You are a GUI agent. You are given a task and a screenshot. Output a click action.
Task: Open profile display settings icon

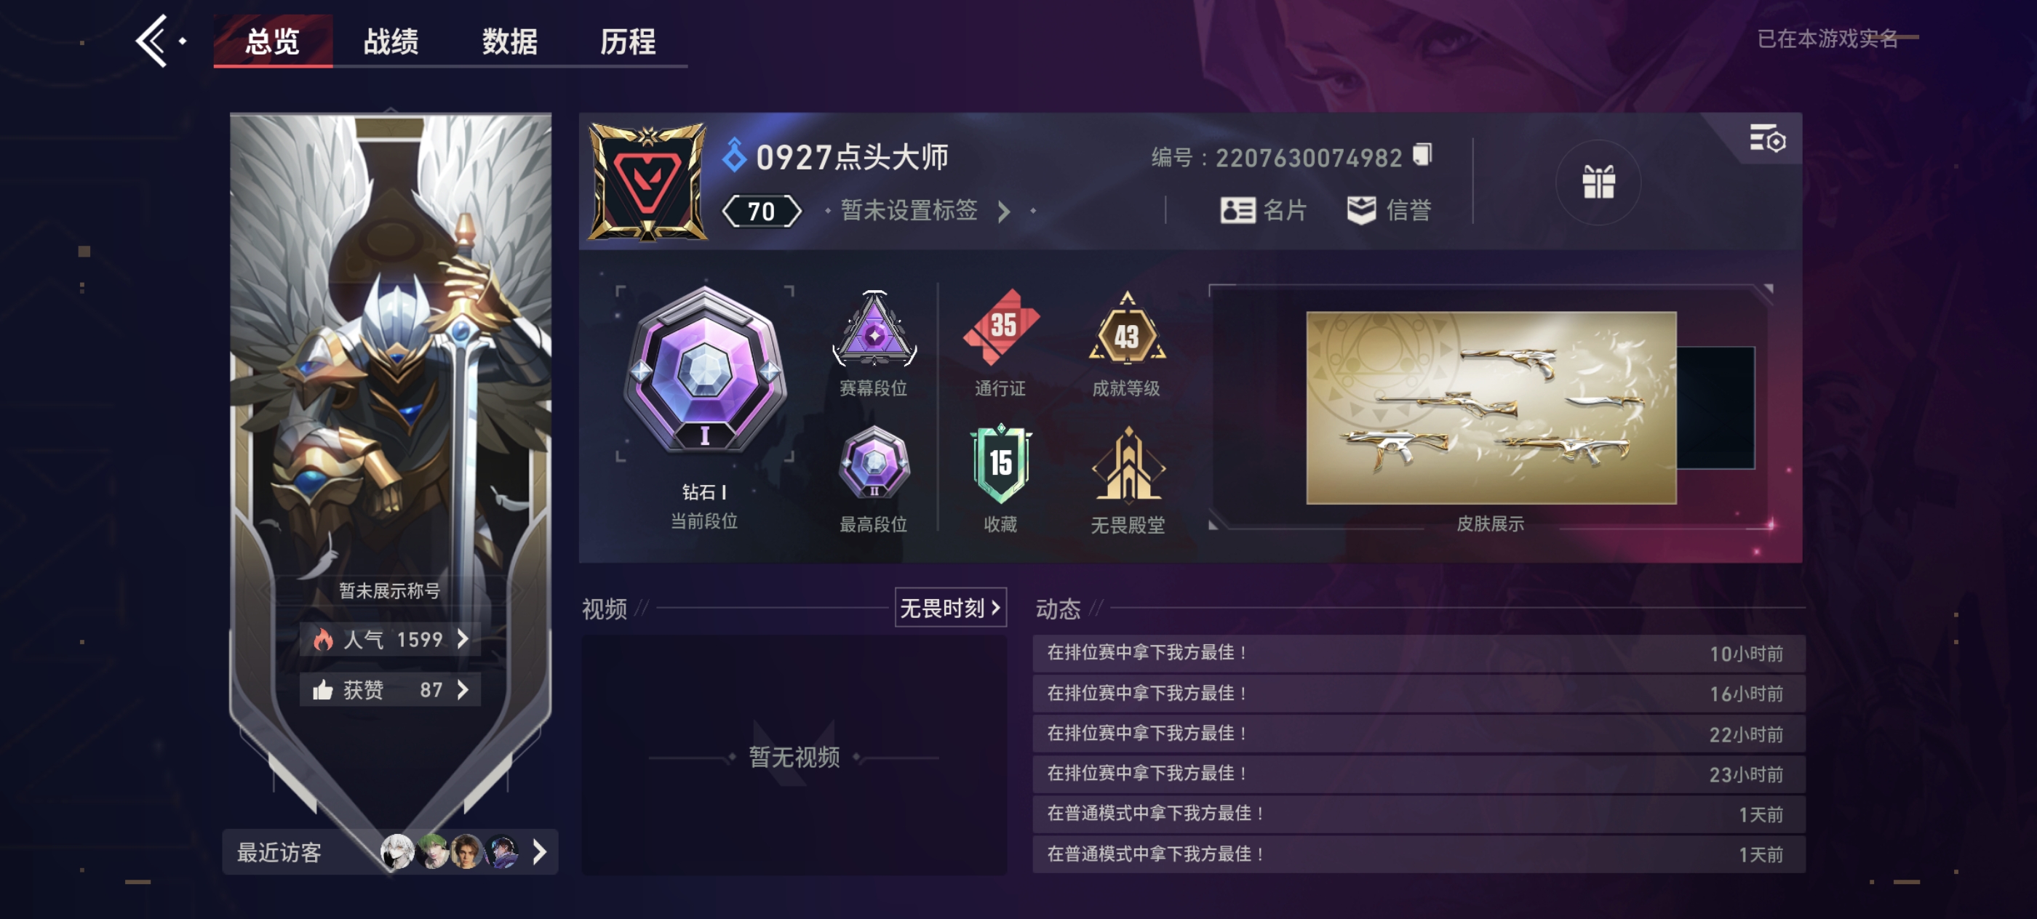tap(1766, 139)
